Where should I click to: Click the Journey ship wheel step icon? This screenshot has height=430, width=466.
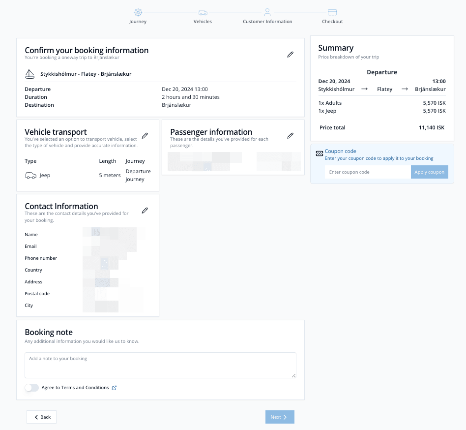tap(138, 12)
